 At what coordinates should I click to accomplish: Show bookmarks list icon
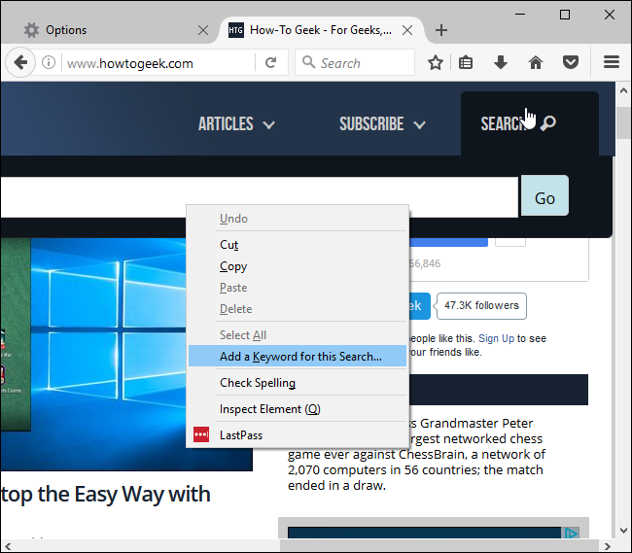(466, 62)
